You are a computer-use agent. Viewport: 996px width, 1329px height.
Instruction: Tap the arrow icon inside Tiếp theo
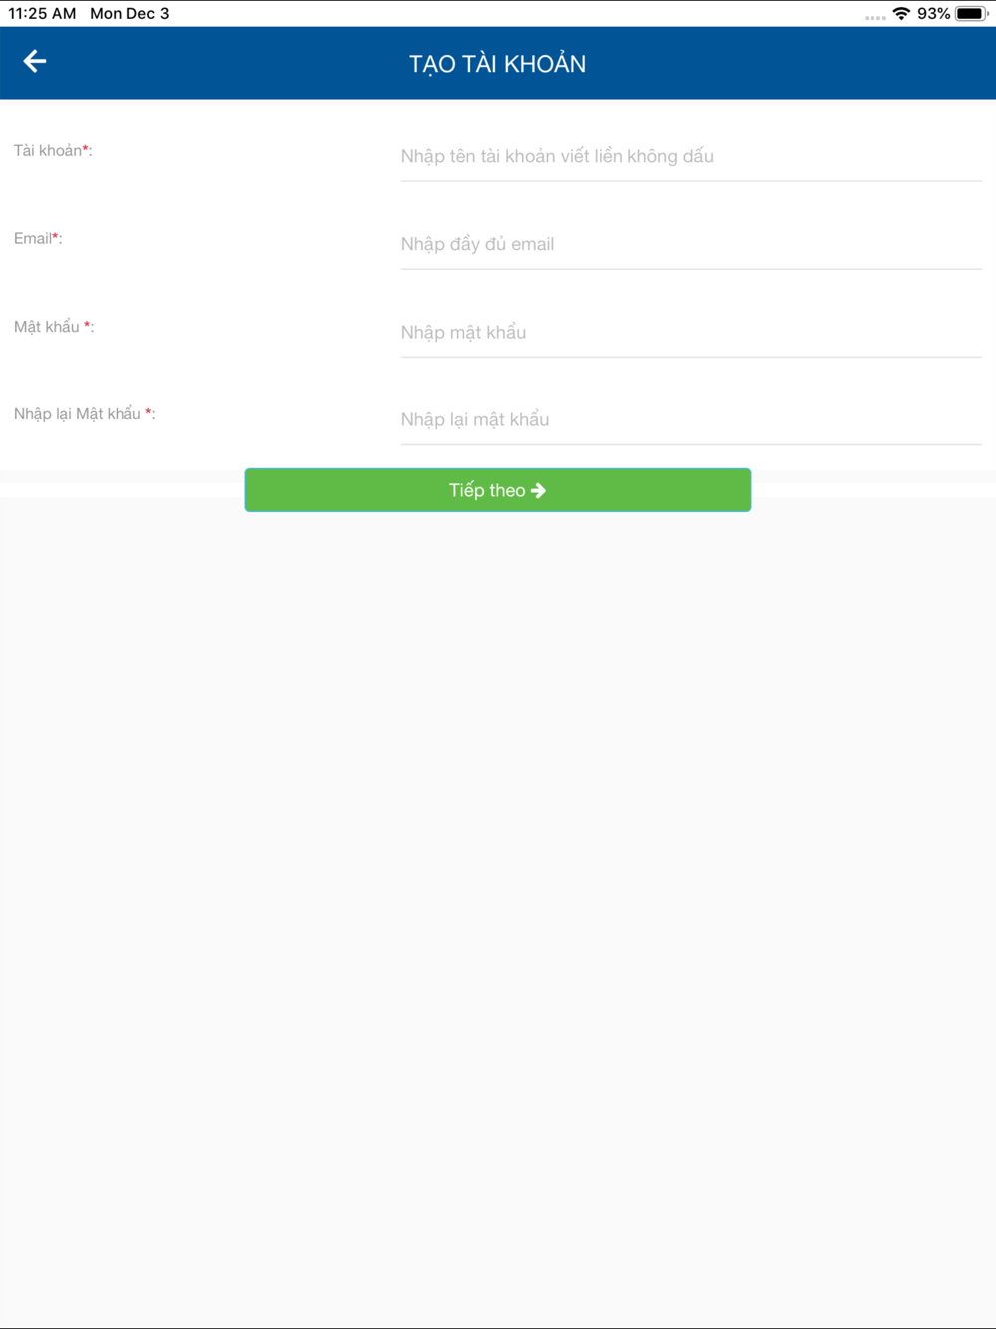point(539,490)
